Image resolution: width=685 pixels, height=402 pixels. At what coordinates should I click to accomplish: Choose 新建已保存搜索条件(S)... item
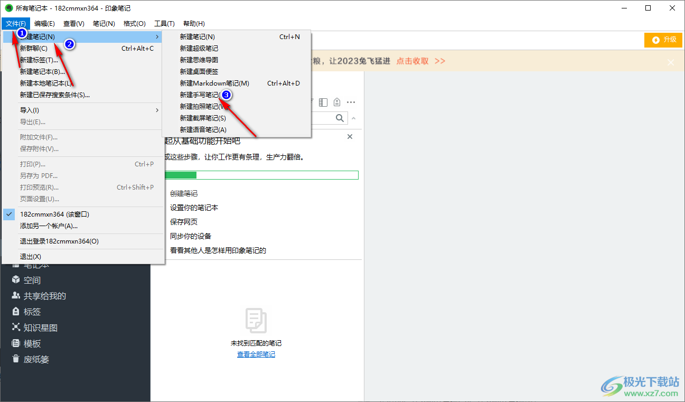[83, 95]
